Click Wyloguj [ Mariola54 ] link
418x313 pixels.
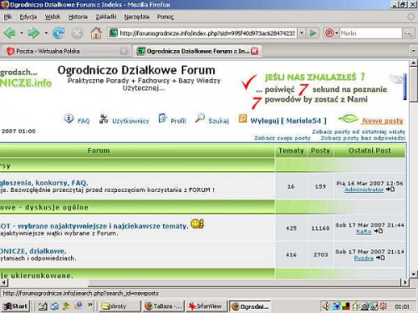(288, 121)
